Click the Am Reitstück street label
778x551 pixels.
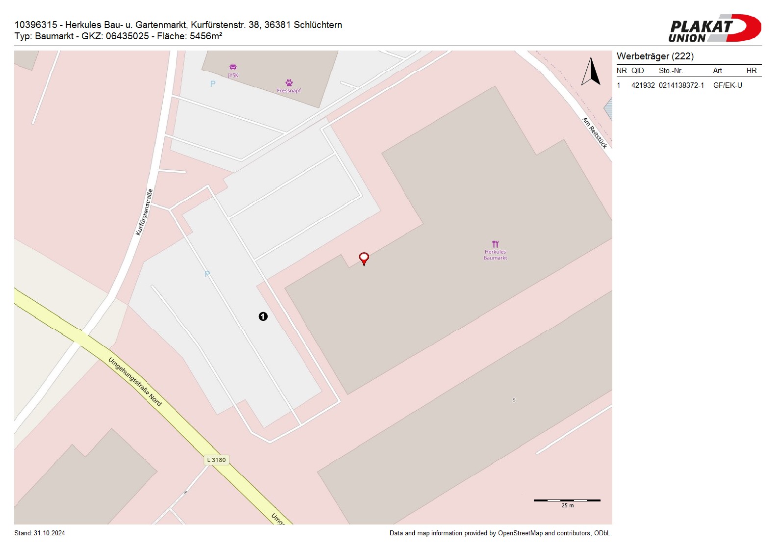click(x=595, y=132)
